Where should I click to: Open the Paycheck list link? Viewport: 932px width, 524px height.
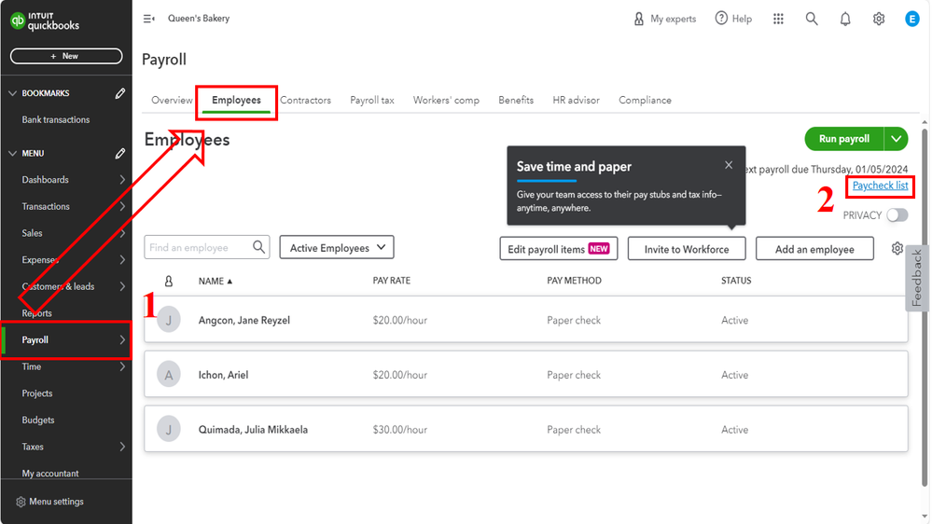(x=880, y=186)
